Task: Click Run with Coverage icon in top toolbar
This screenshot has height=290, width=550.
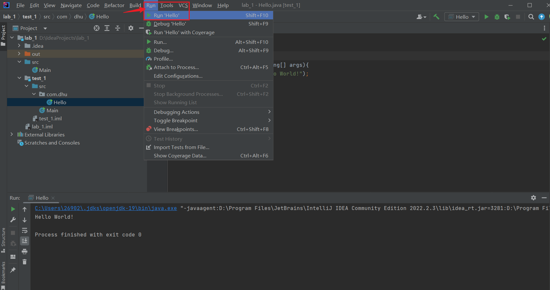Action: pyautogui.click(x=507, y=17)
